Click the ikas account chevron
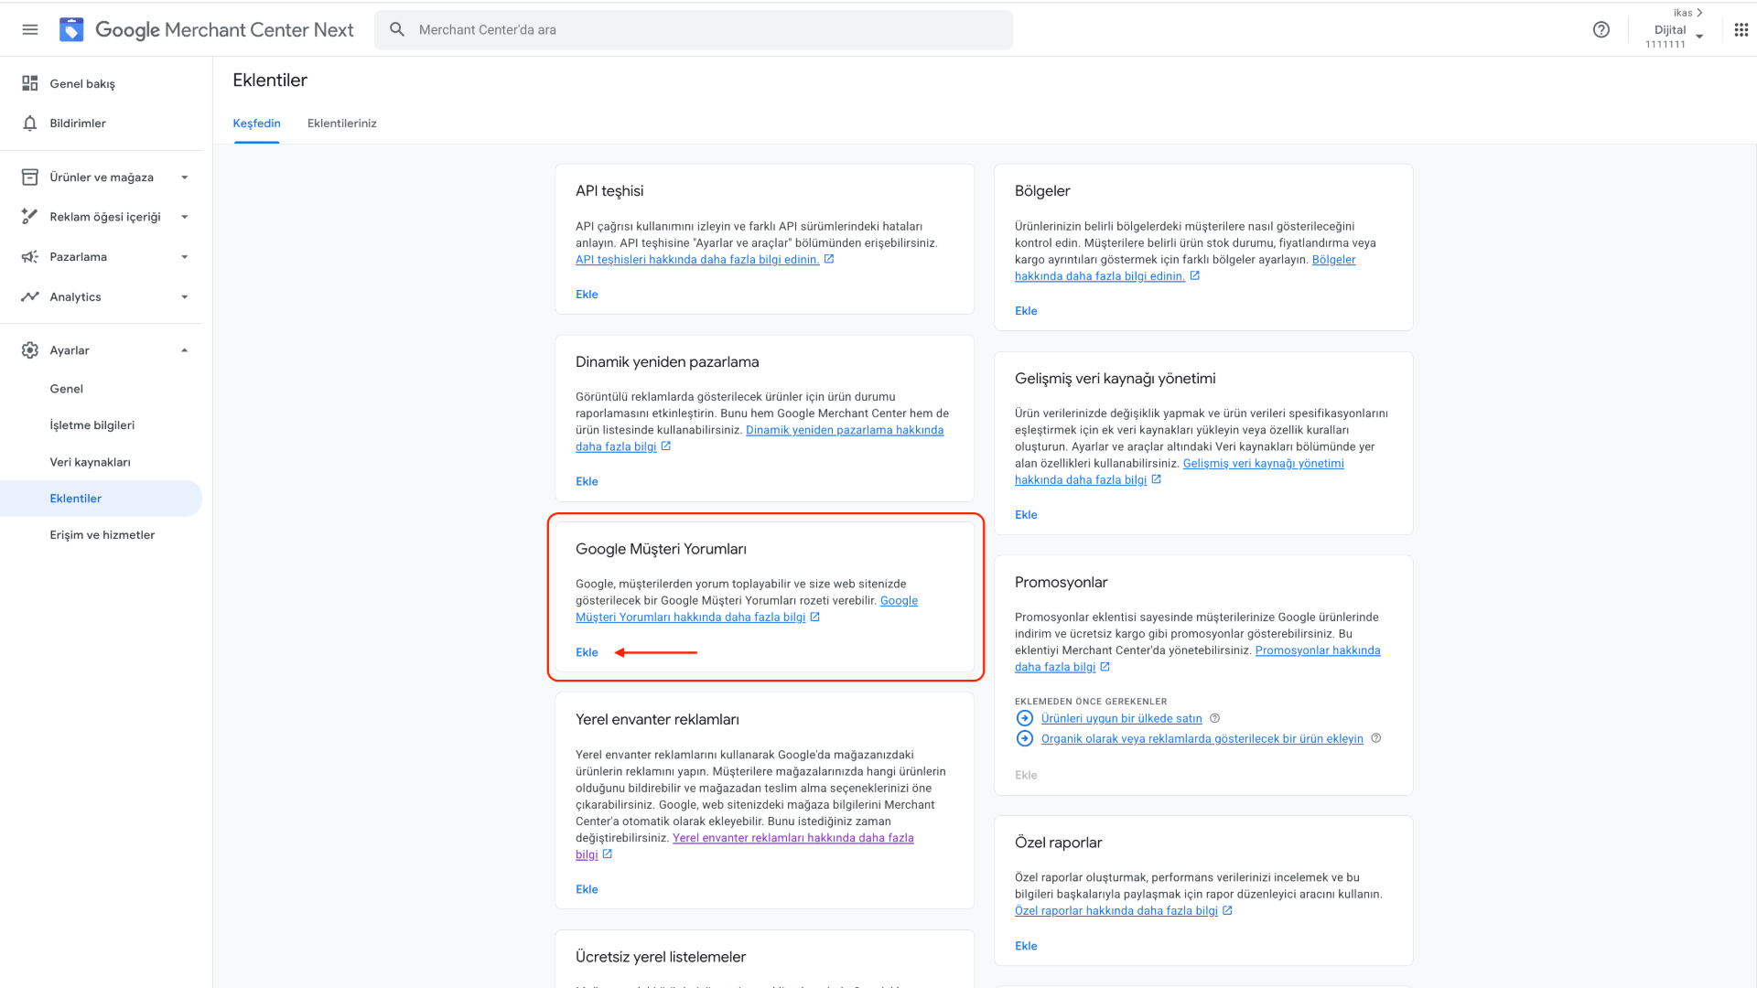Screen dimensions: 1757x988 click(x=1699, y=13)
